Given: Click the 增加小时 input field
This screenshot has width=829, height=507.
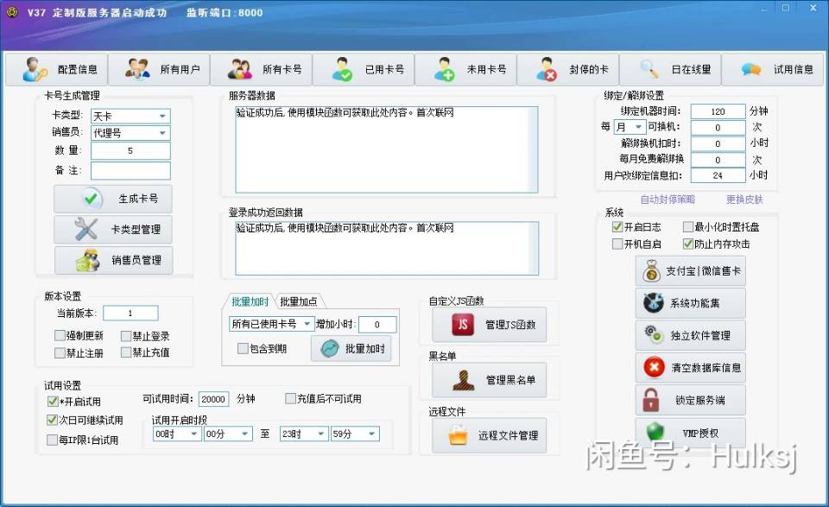Looking at the screenshot, I should pos(377,324).
